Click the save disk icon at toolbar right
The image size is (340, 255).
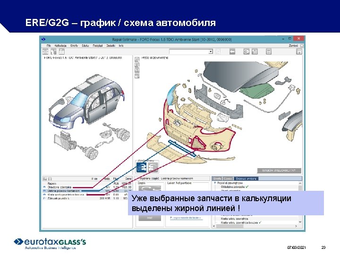pyautogui.click(x=299, y=51)
